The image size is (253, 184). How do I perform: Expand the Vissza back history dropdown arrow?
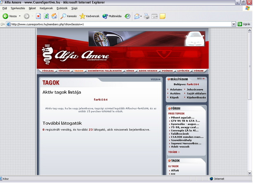tap(20, 16)
